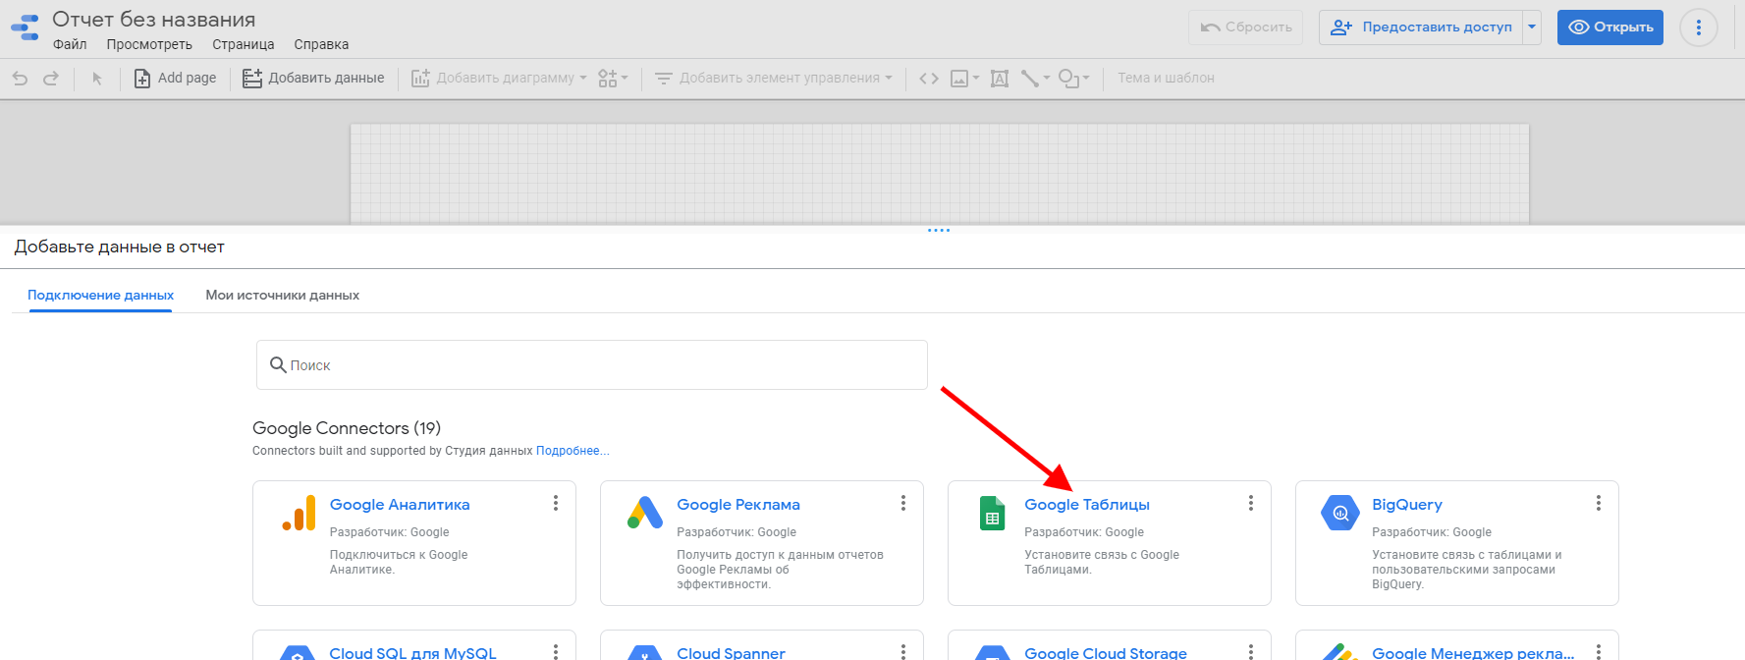
Task: Open the line tool dropdown arrow
Action: click(x=1047, y=79)
